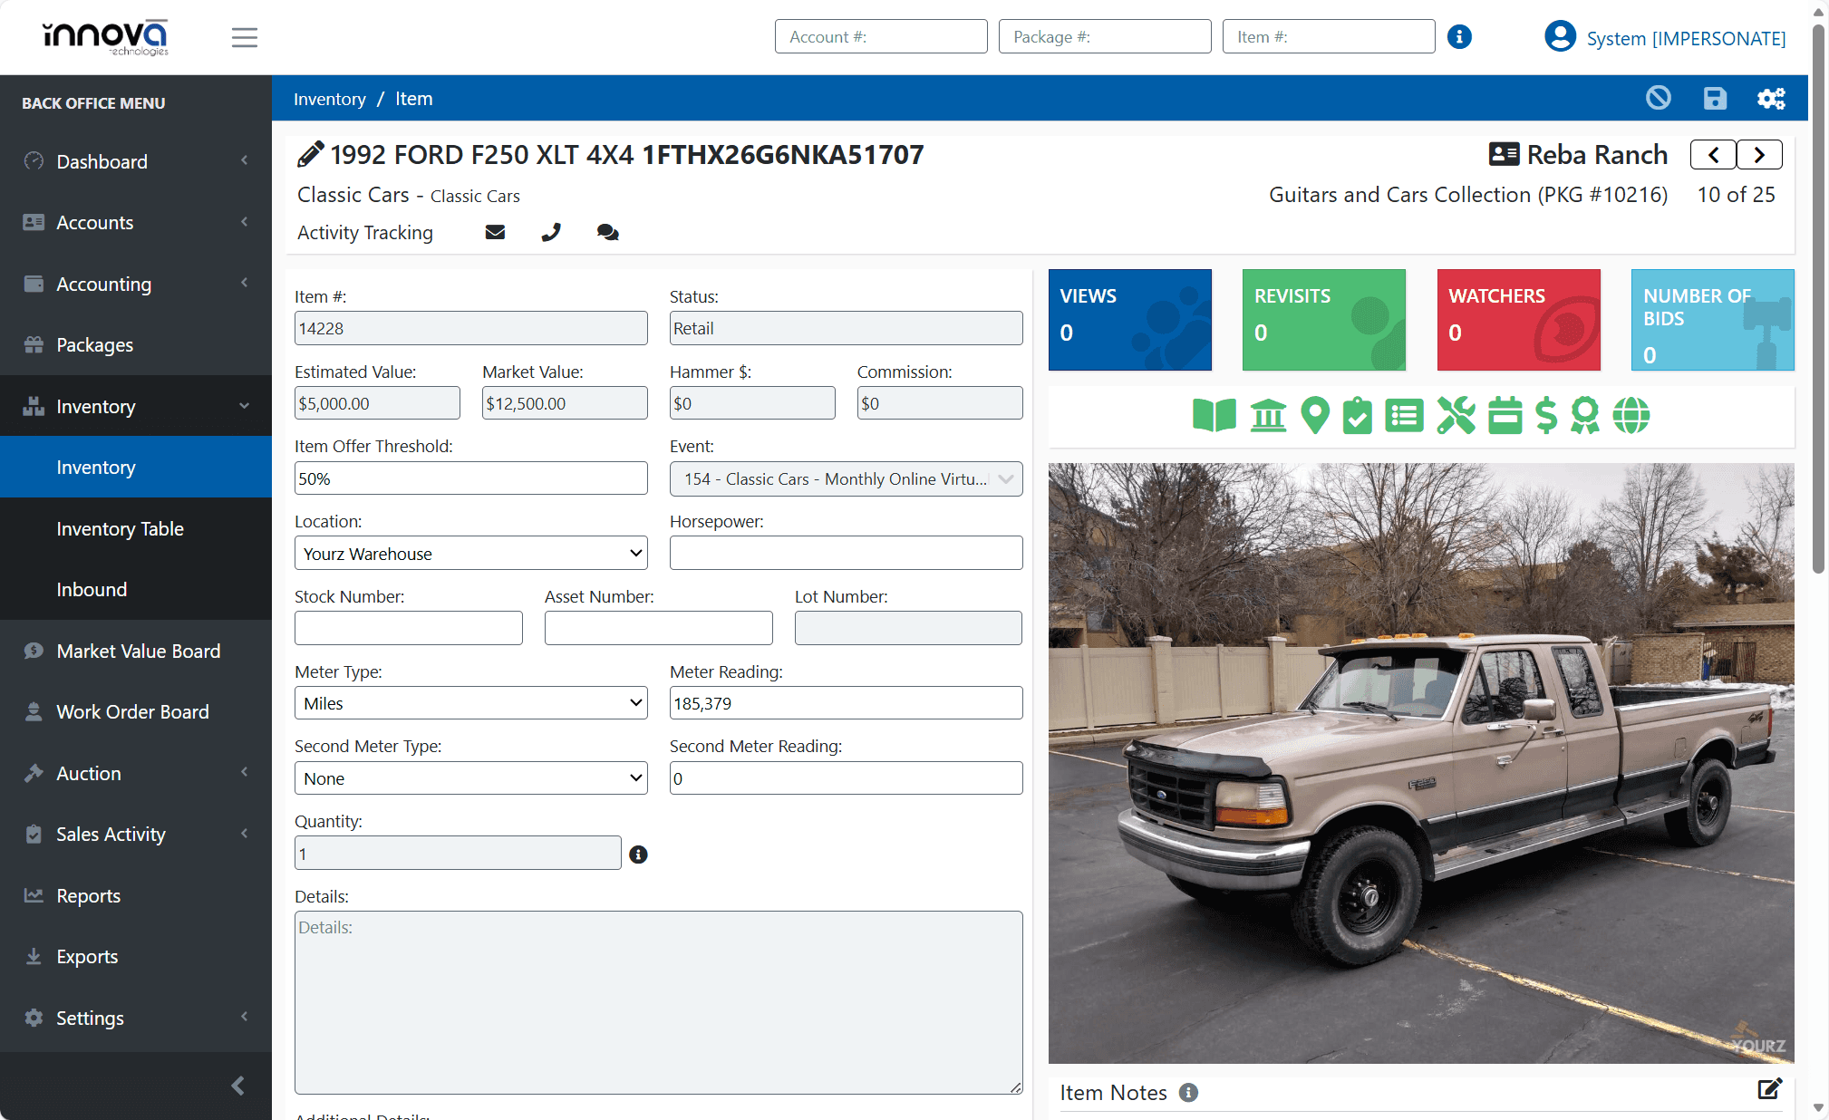Click the System [IMPERSONATE] user link
This screenshot has height=1120, width=1829.
(x=1686, y=38)
